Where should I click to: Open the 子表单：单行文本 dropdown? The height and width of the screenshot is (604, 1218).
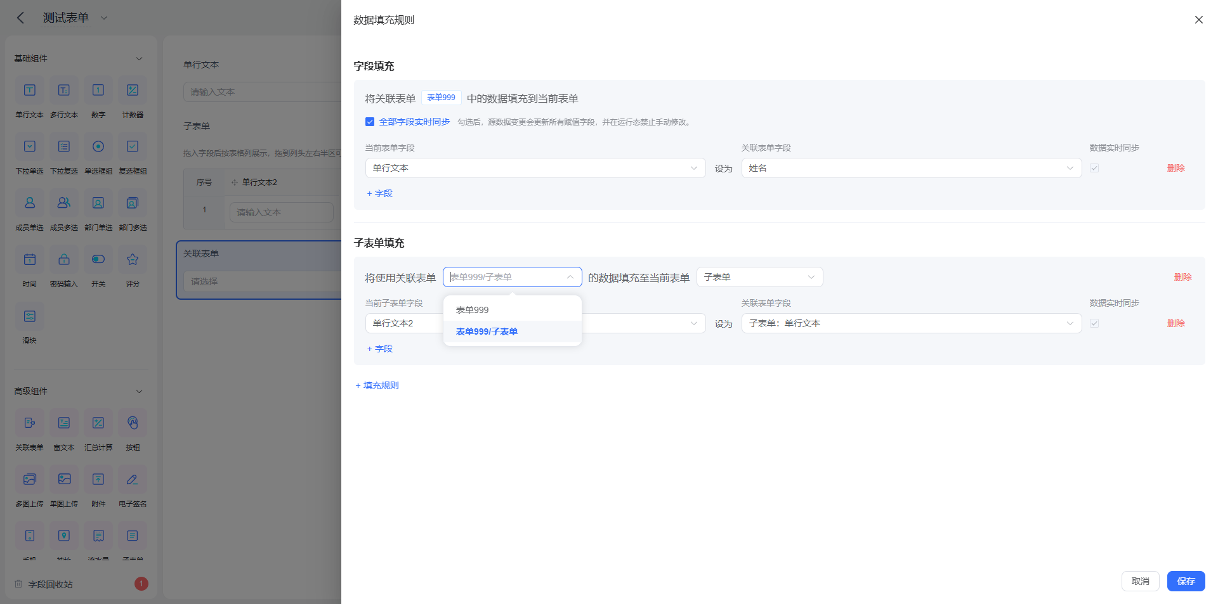click(x=912, y=323)
